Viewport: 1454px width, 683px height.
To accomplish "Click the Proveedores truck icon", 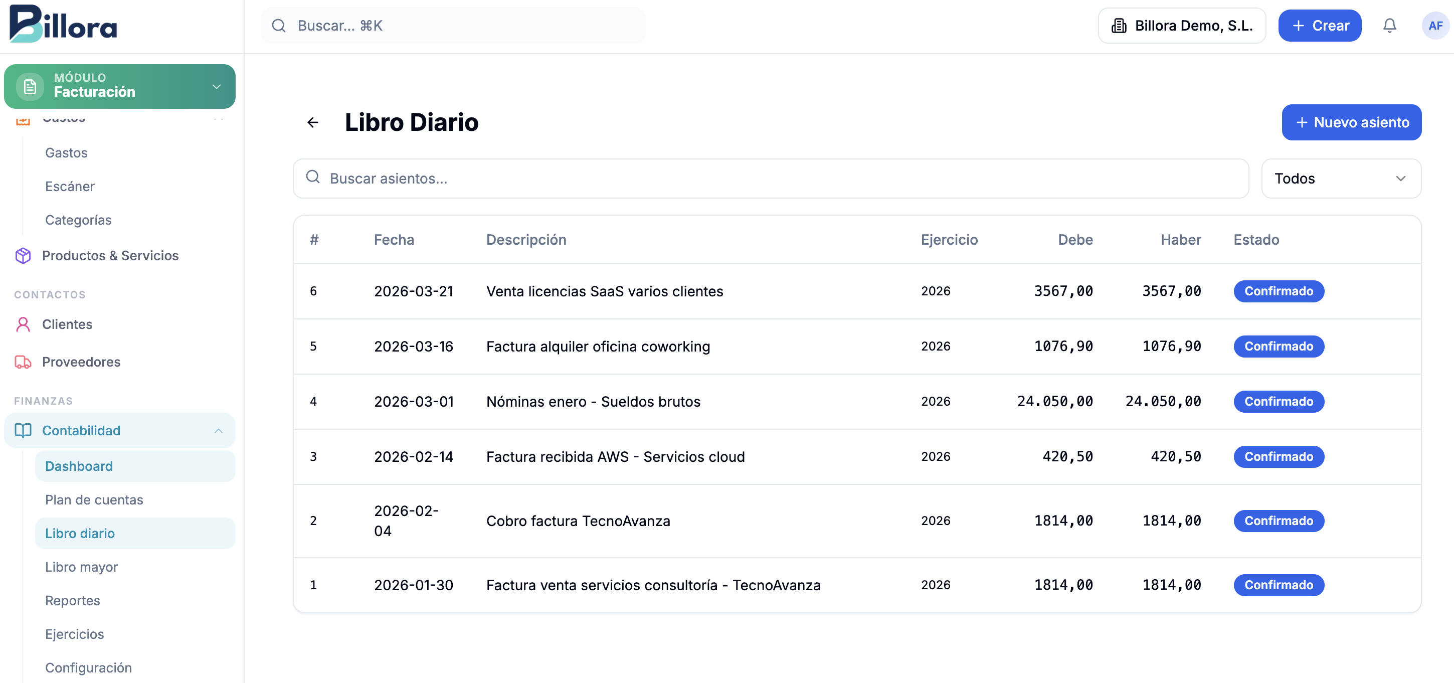I will (x=23, y=362).
